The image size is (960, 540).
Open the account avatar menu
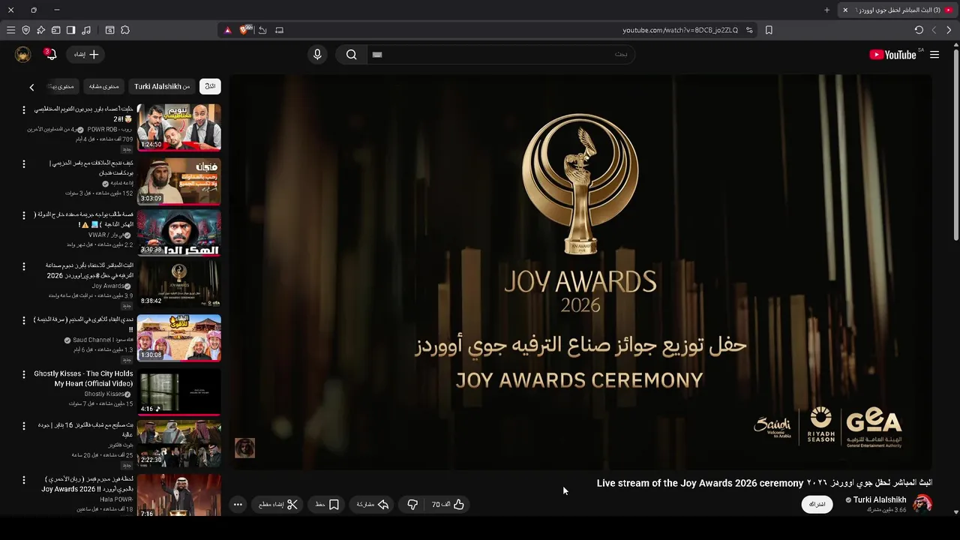coord(23,55)
